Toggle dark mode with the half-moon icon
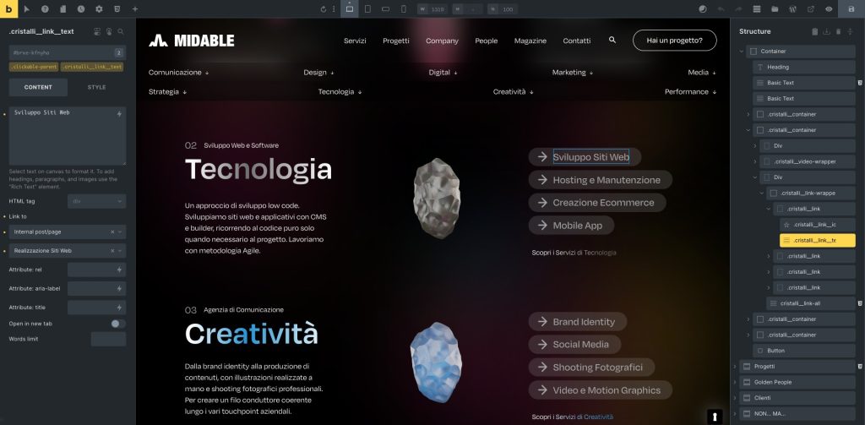This screenshot has height=425, width=865. pos(702,8)
